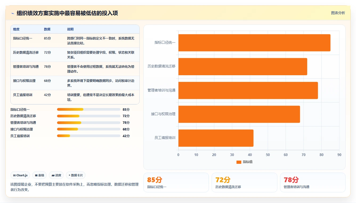Image resolution: width=356 pixels, height=203 pixels.
Task: Click the description starting 管理者不会使用
Action: [101, 69]
